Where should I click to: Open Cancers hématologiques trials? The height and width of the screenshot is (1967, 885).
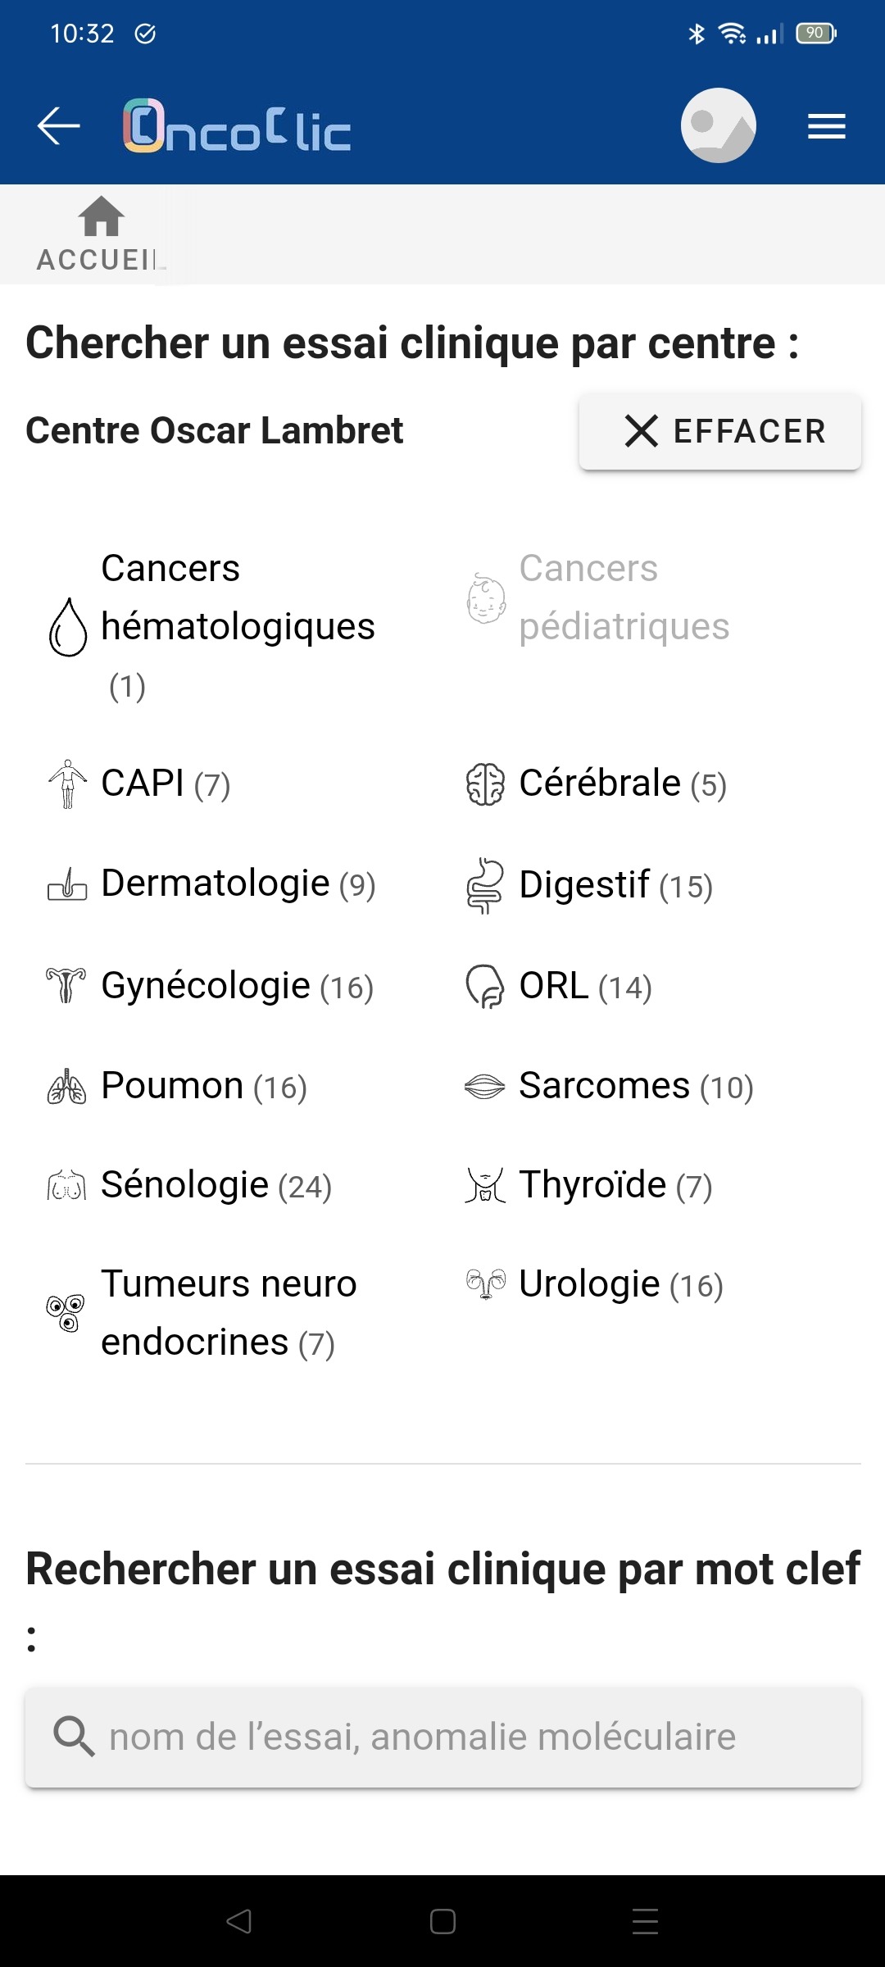click(238, 626)
